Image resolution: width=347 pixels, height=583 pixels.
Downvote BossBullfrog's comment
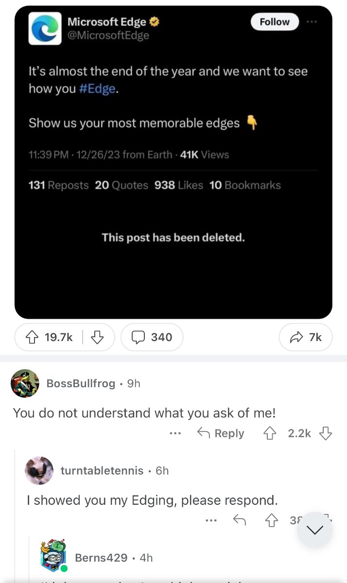(326, 433)
